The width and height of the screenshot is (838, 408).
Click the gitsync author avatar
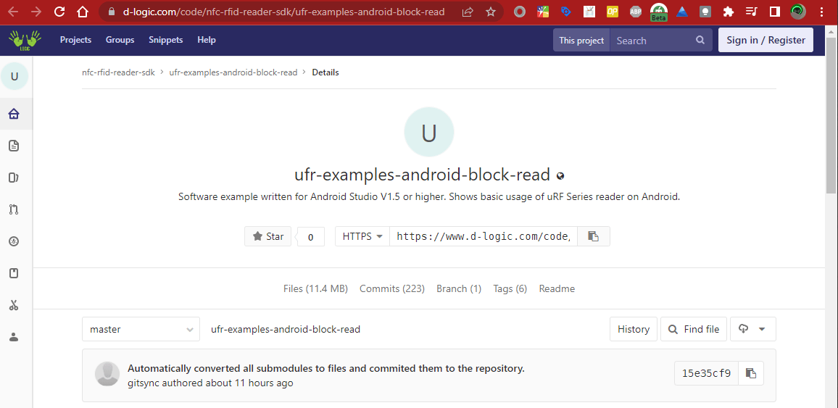pyautogui.click(x=107, y=373)
